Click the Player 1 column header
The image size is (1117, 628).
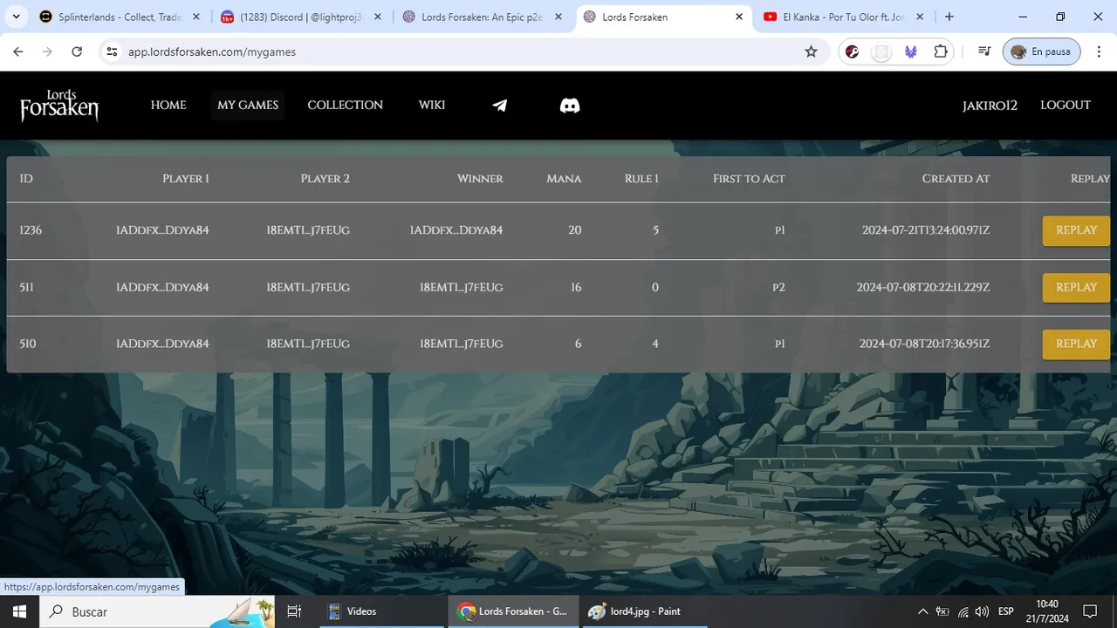pyautogui.click(x=186, y=179)
